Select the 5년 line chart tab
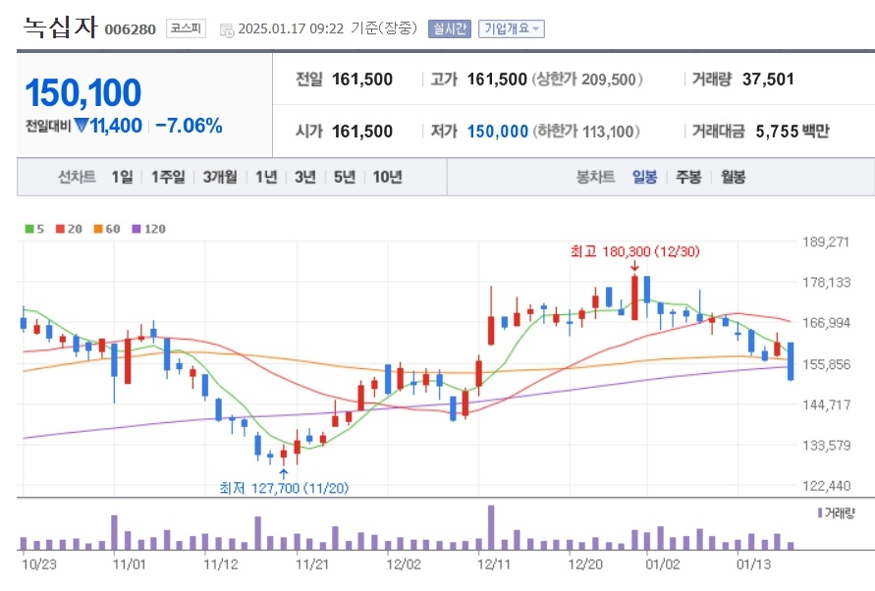The width and height of the screenshot is (875, 591). [x=345, y=177]
